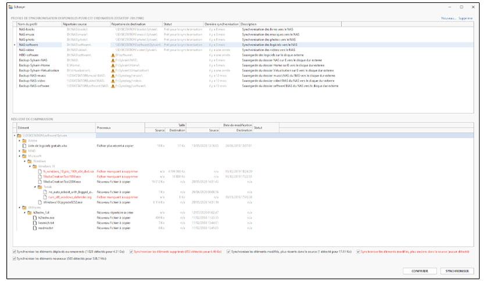Select the Backup-NAS-video profile
Screen dimensions: 486x281
32,81
